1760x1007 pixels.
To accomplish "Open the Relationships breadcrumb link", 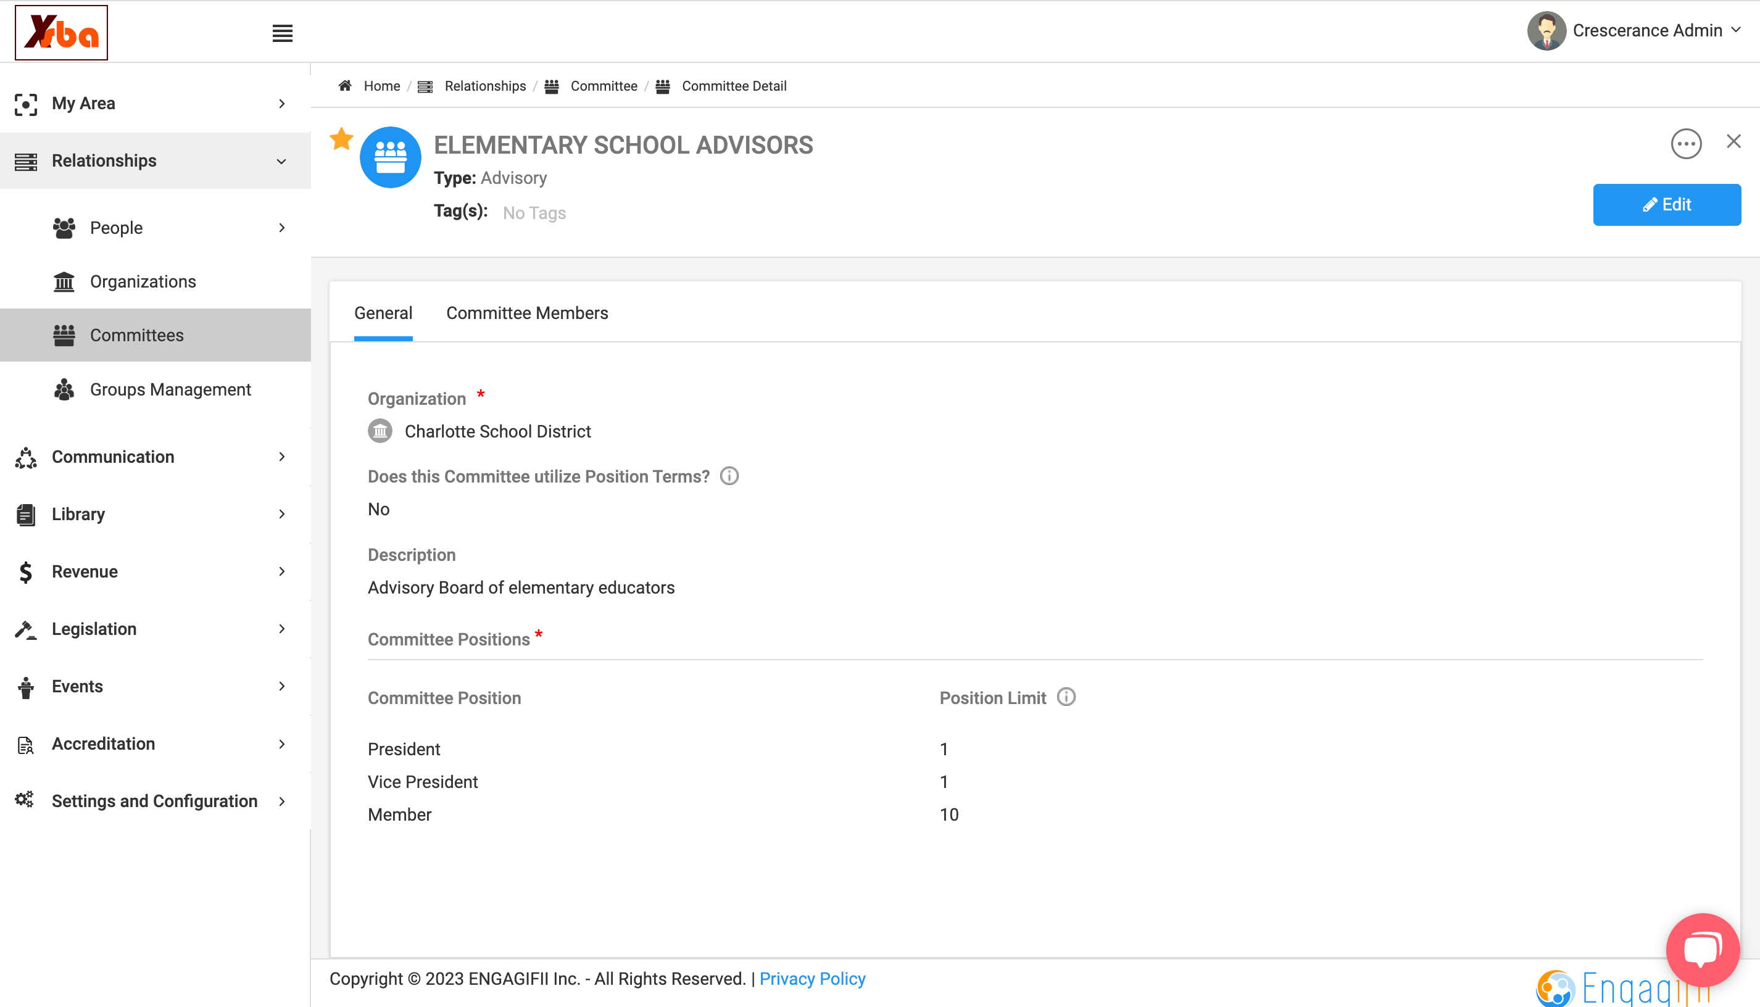I will pos(485,86).
